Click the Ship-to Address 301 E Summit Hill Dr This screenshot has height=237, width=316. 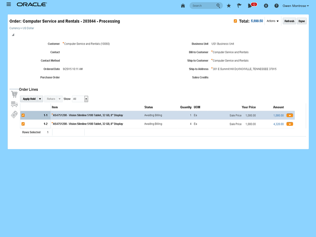pyautogui.click(x=245, y=69)
